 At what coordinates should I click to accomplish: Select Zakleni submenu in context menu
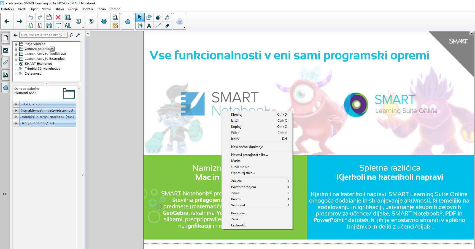click(x=236, y=181)
